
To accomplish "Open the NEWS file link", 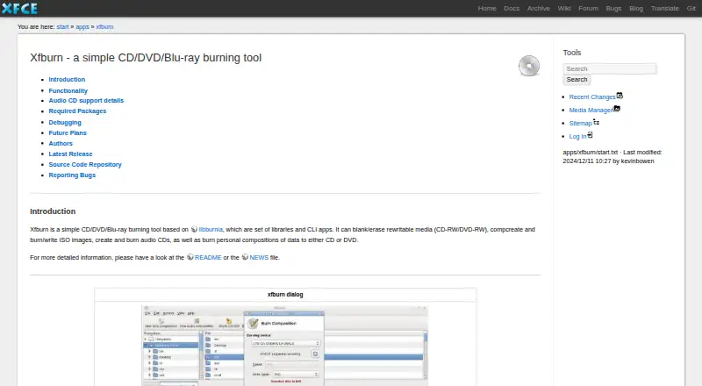I will point(259,258).
